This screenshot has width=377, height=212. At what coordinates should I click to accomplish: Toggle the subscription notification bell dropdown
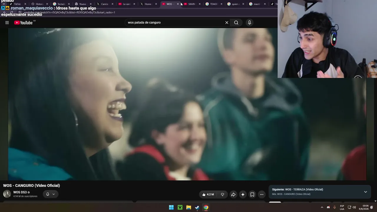tap(50, 194)
